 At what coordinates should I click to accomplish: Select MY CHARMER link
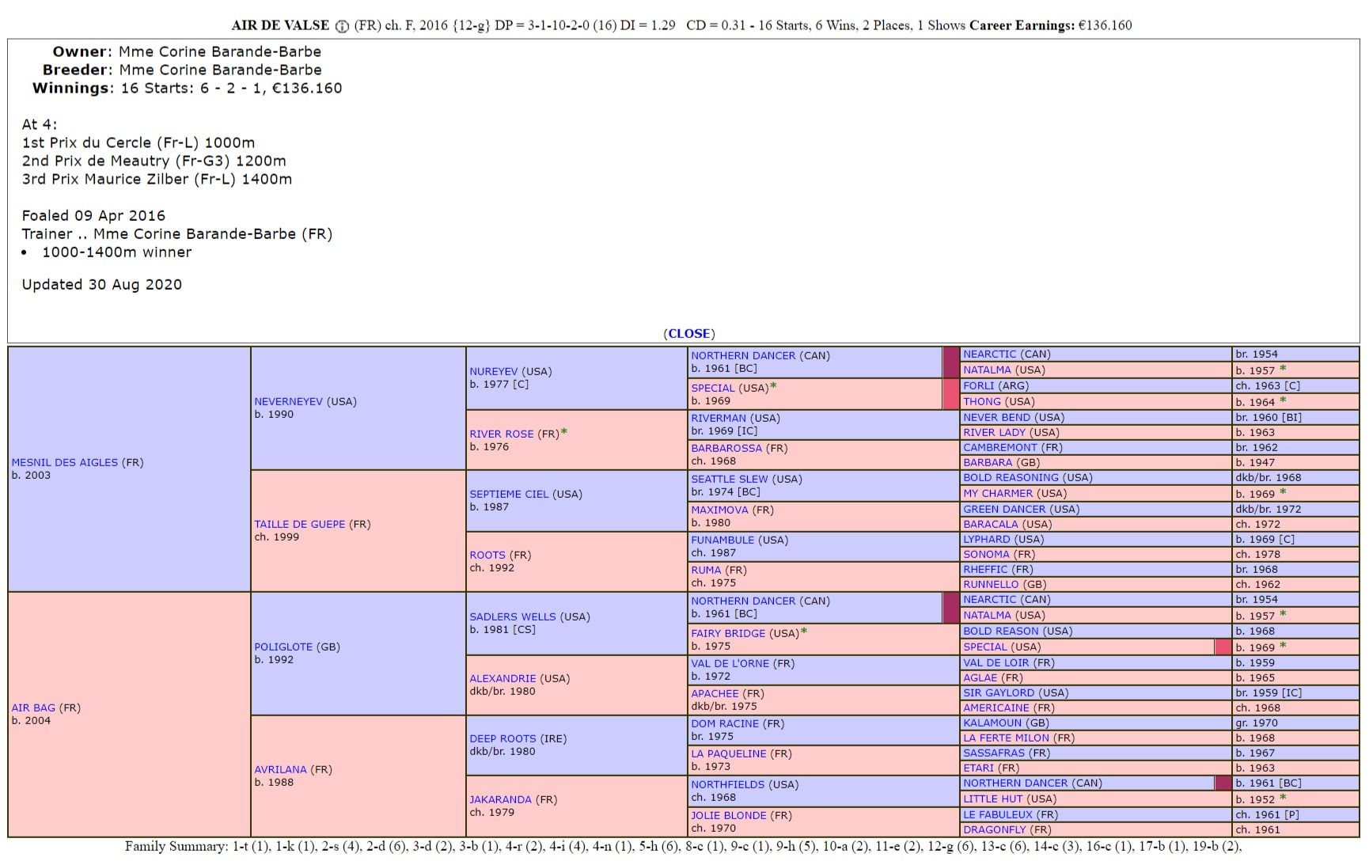(x=998, y=493)
